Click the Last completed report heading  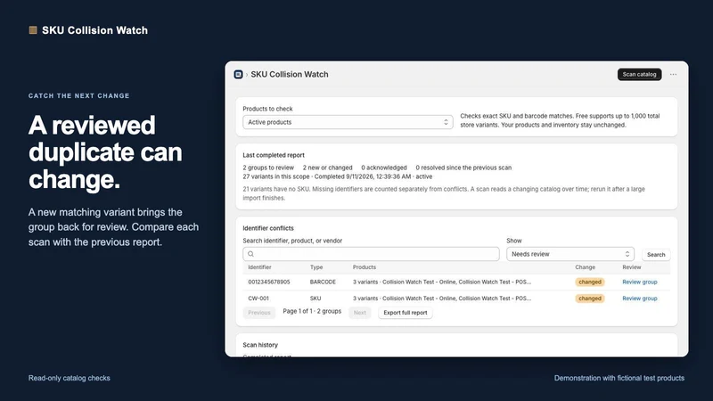tap(274, 155)
